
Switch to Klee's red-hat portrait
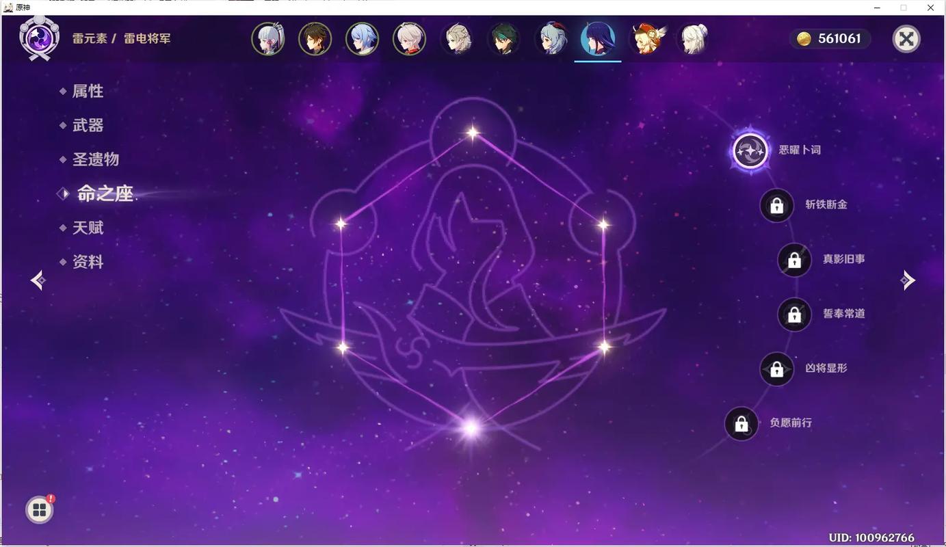tap(646, 39)
